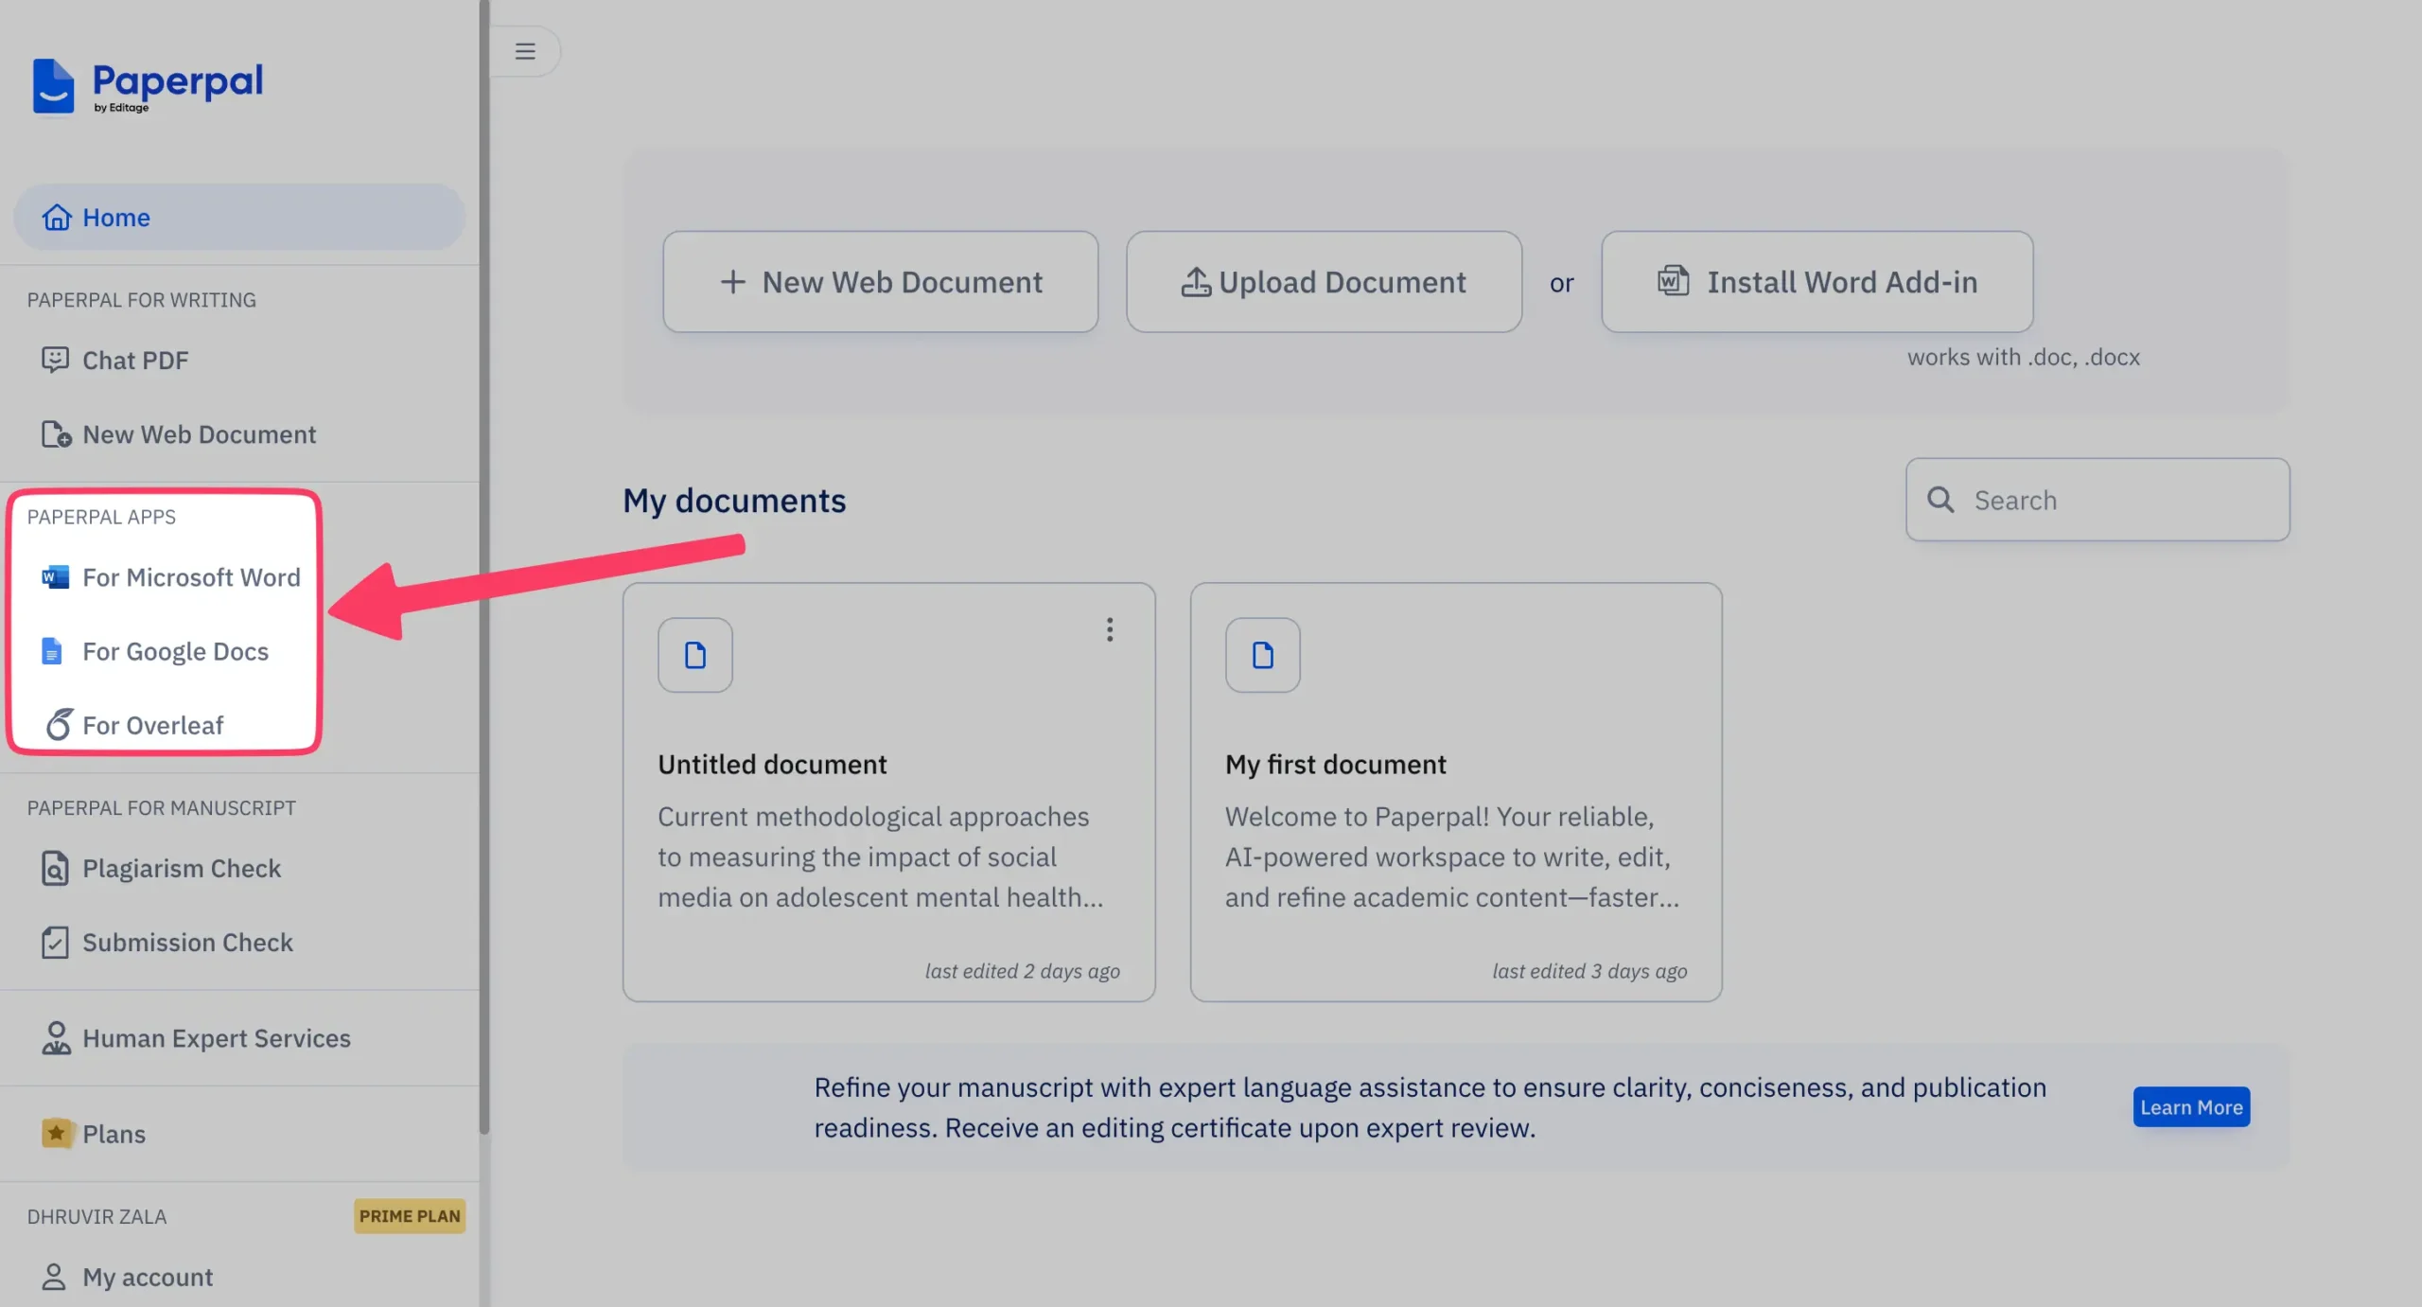
Task: Click the sidebar vertical scrollbar
Action: (484, 568)
